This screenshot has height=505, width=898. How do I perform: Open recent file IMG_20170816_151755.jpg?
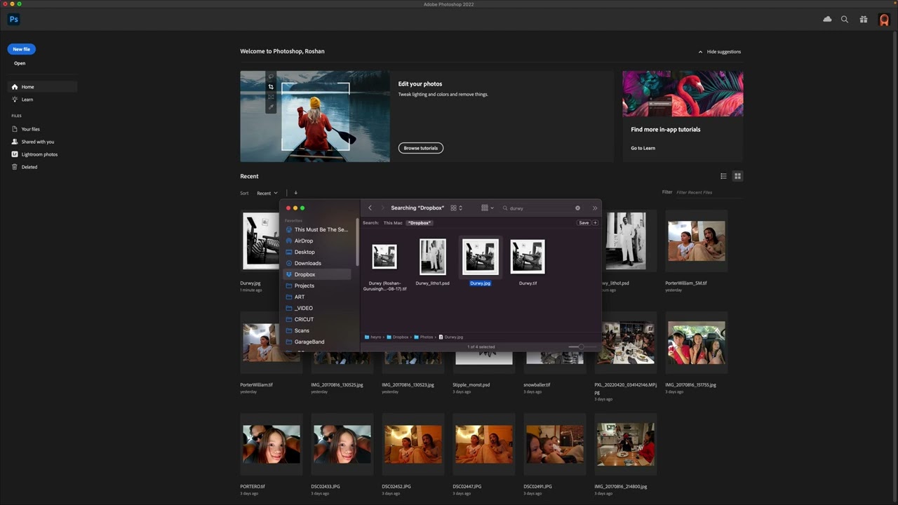point(697,342)
